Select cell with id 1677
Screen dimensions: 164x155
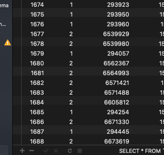point(37,34)
